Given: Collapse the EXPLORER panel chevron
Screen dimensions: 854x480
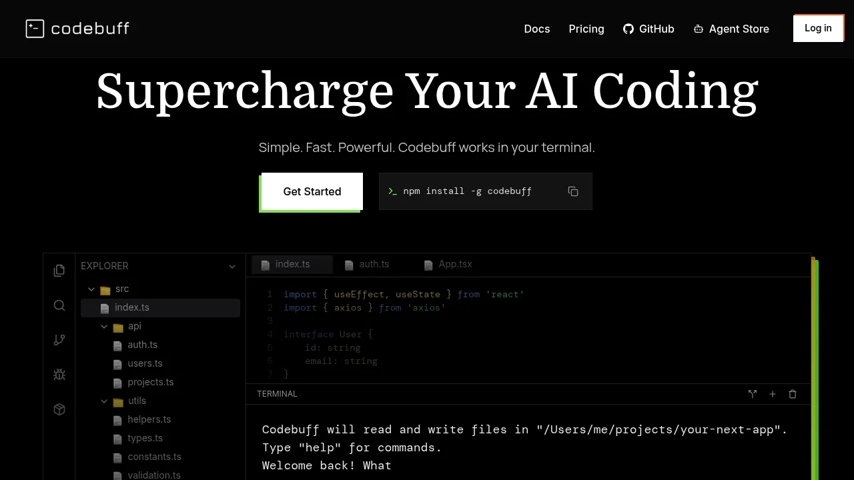Looking at the screenshot, I should pos(232,266).
